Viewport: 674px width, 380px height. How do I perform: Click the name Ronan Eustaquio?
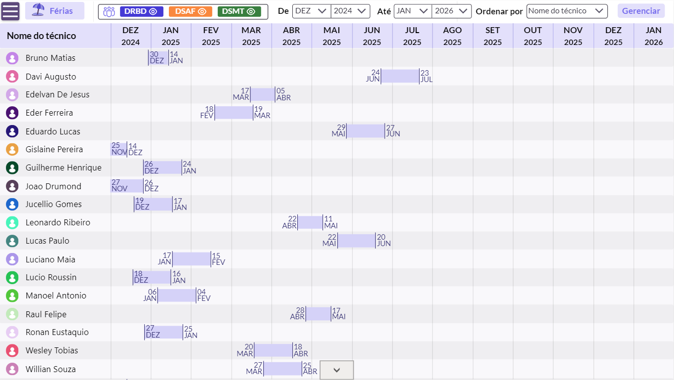click(57, 332)
